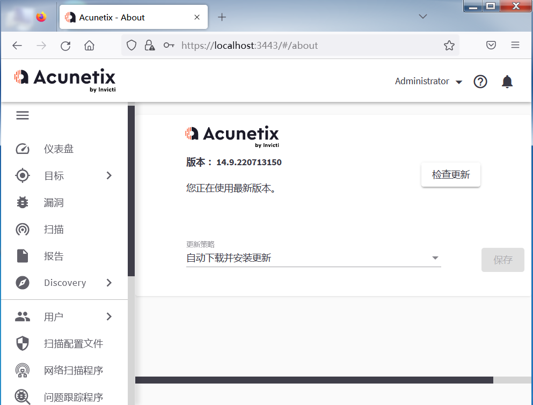Image resolution: width=533 pixels, height=405 pixels.
Task: Open the Firefox application menu
Action: 515,45
